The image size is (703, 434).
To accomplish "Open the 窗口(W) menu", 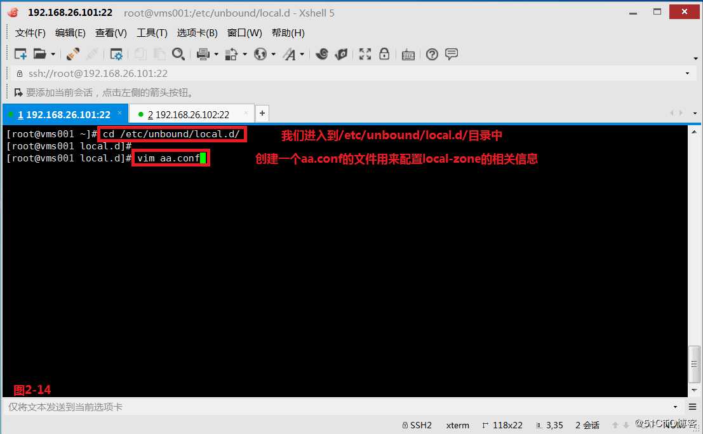I will tap(244, 33).
